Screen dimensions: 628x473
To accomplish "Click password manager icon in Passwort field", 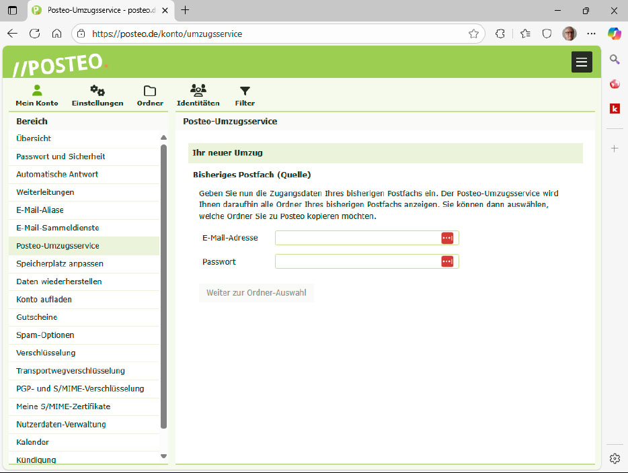I will click(x=447, y=261).
